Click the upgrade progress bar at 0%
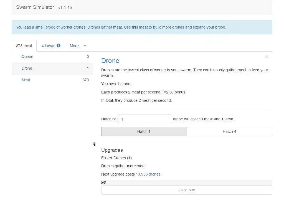 tap(187, 182)
